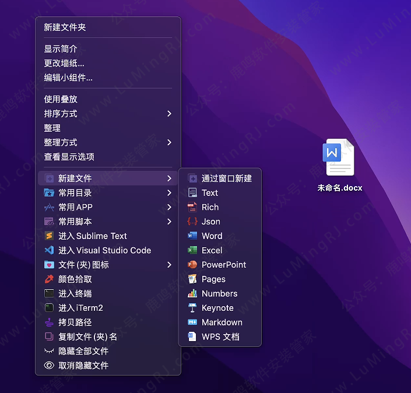Click the 通过窗口新建 plus icon
The image size is (411, 393).
192,178
